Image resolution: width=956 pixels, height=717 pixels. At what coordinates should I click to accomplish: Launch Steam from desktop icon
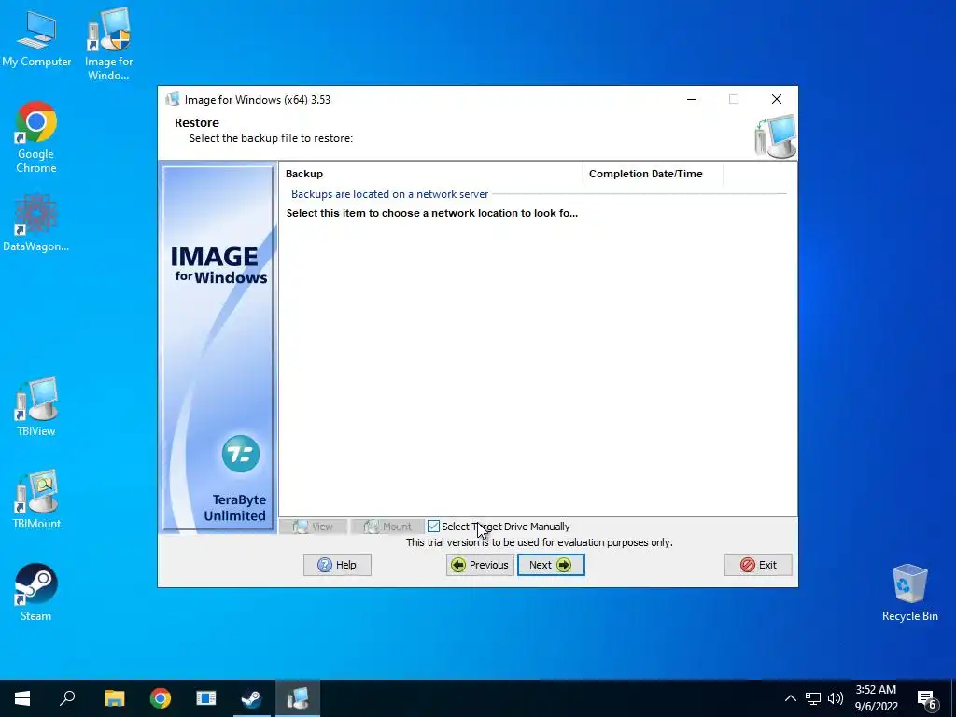[x=36, y=592]
